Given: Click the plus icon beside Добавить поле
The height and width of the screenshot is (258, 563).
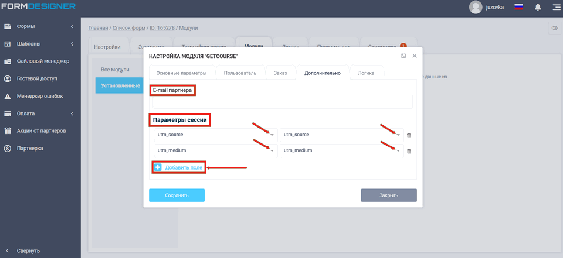Looking at the screenshot, I should (x=158, y=167).
